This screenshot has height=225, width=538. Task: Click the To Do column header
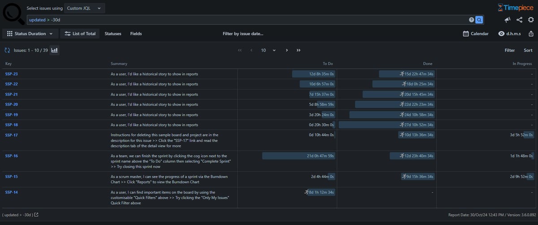click(x=328, y=64)
